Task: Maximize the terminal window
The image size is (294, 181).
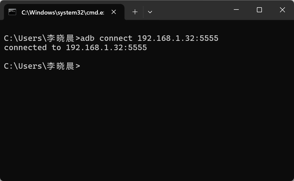Action: tap(259, 10)
